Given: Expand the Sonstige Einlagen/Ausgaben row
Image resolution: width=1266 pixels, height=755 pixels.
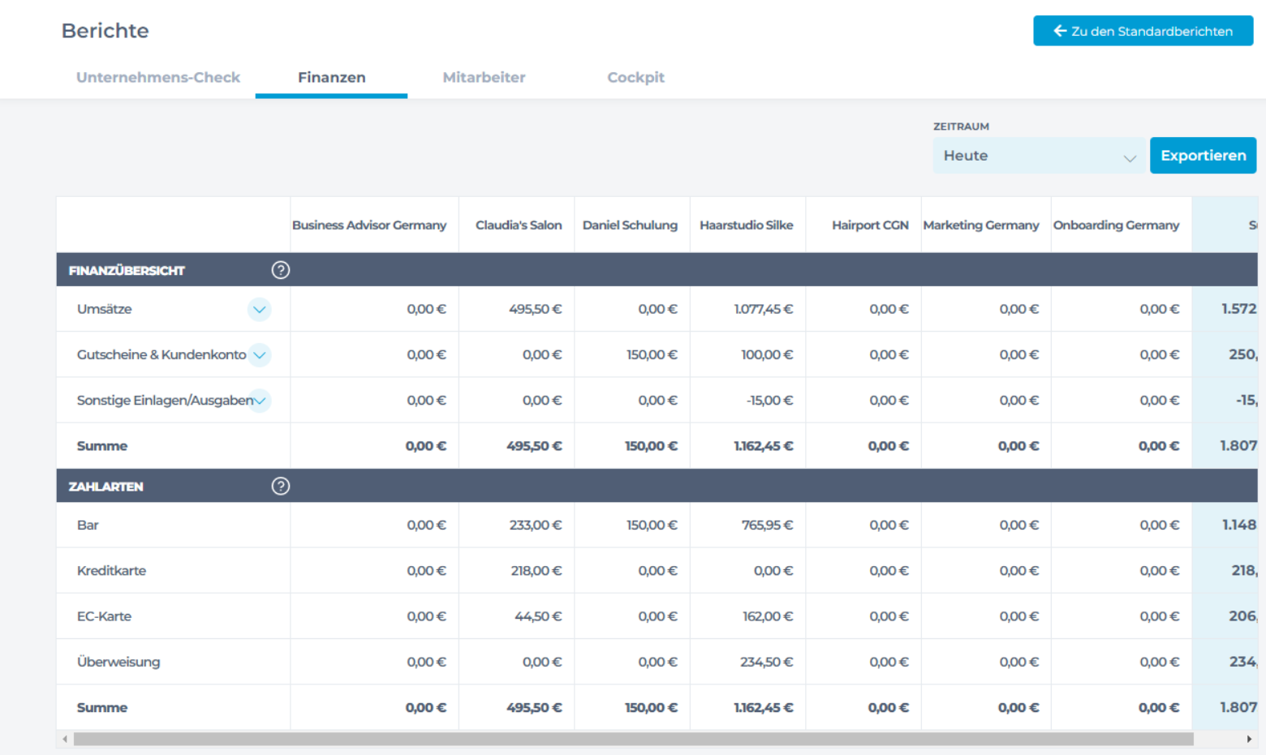Looking at the screenshot, I should point(260,401).
